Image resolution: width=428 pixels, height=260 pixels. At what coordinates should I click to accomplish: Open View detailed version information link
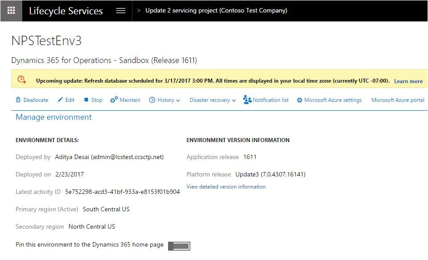226,187
